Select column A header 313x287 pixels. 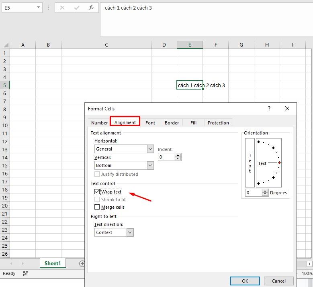pyautogui.click(x=23, y=45)
